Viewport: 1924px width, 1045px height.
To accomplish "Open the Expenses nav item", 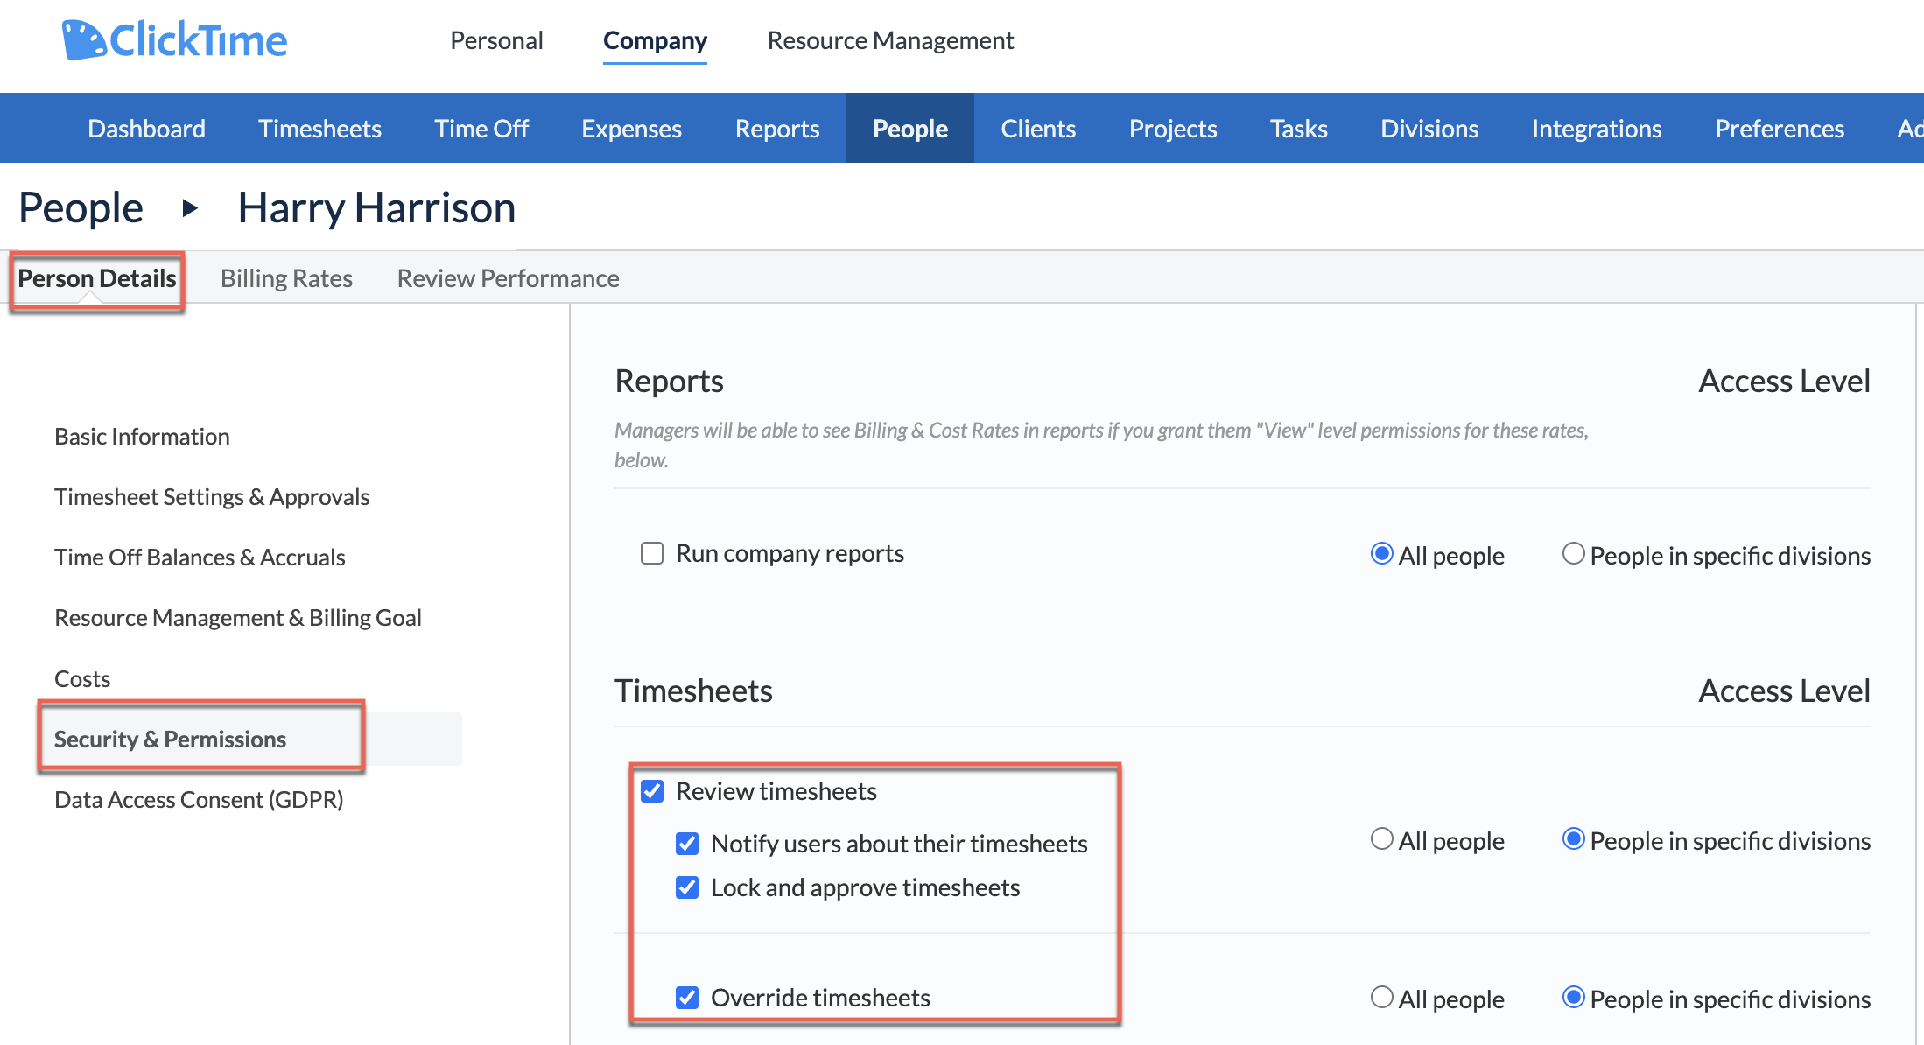I will pos(631,129).
